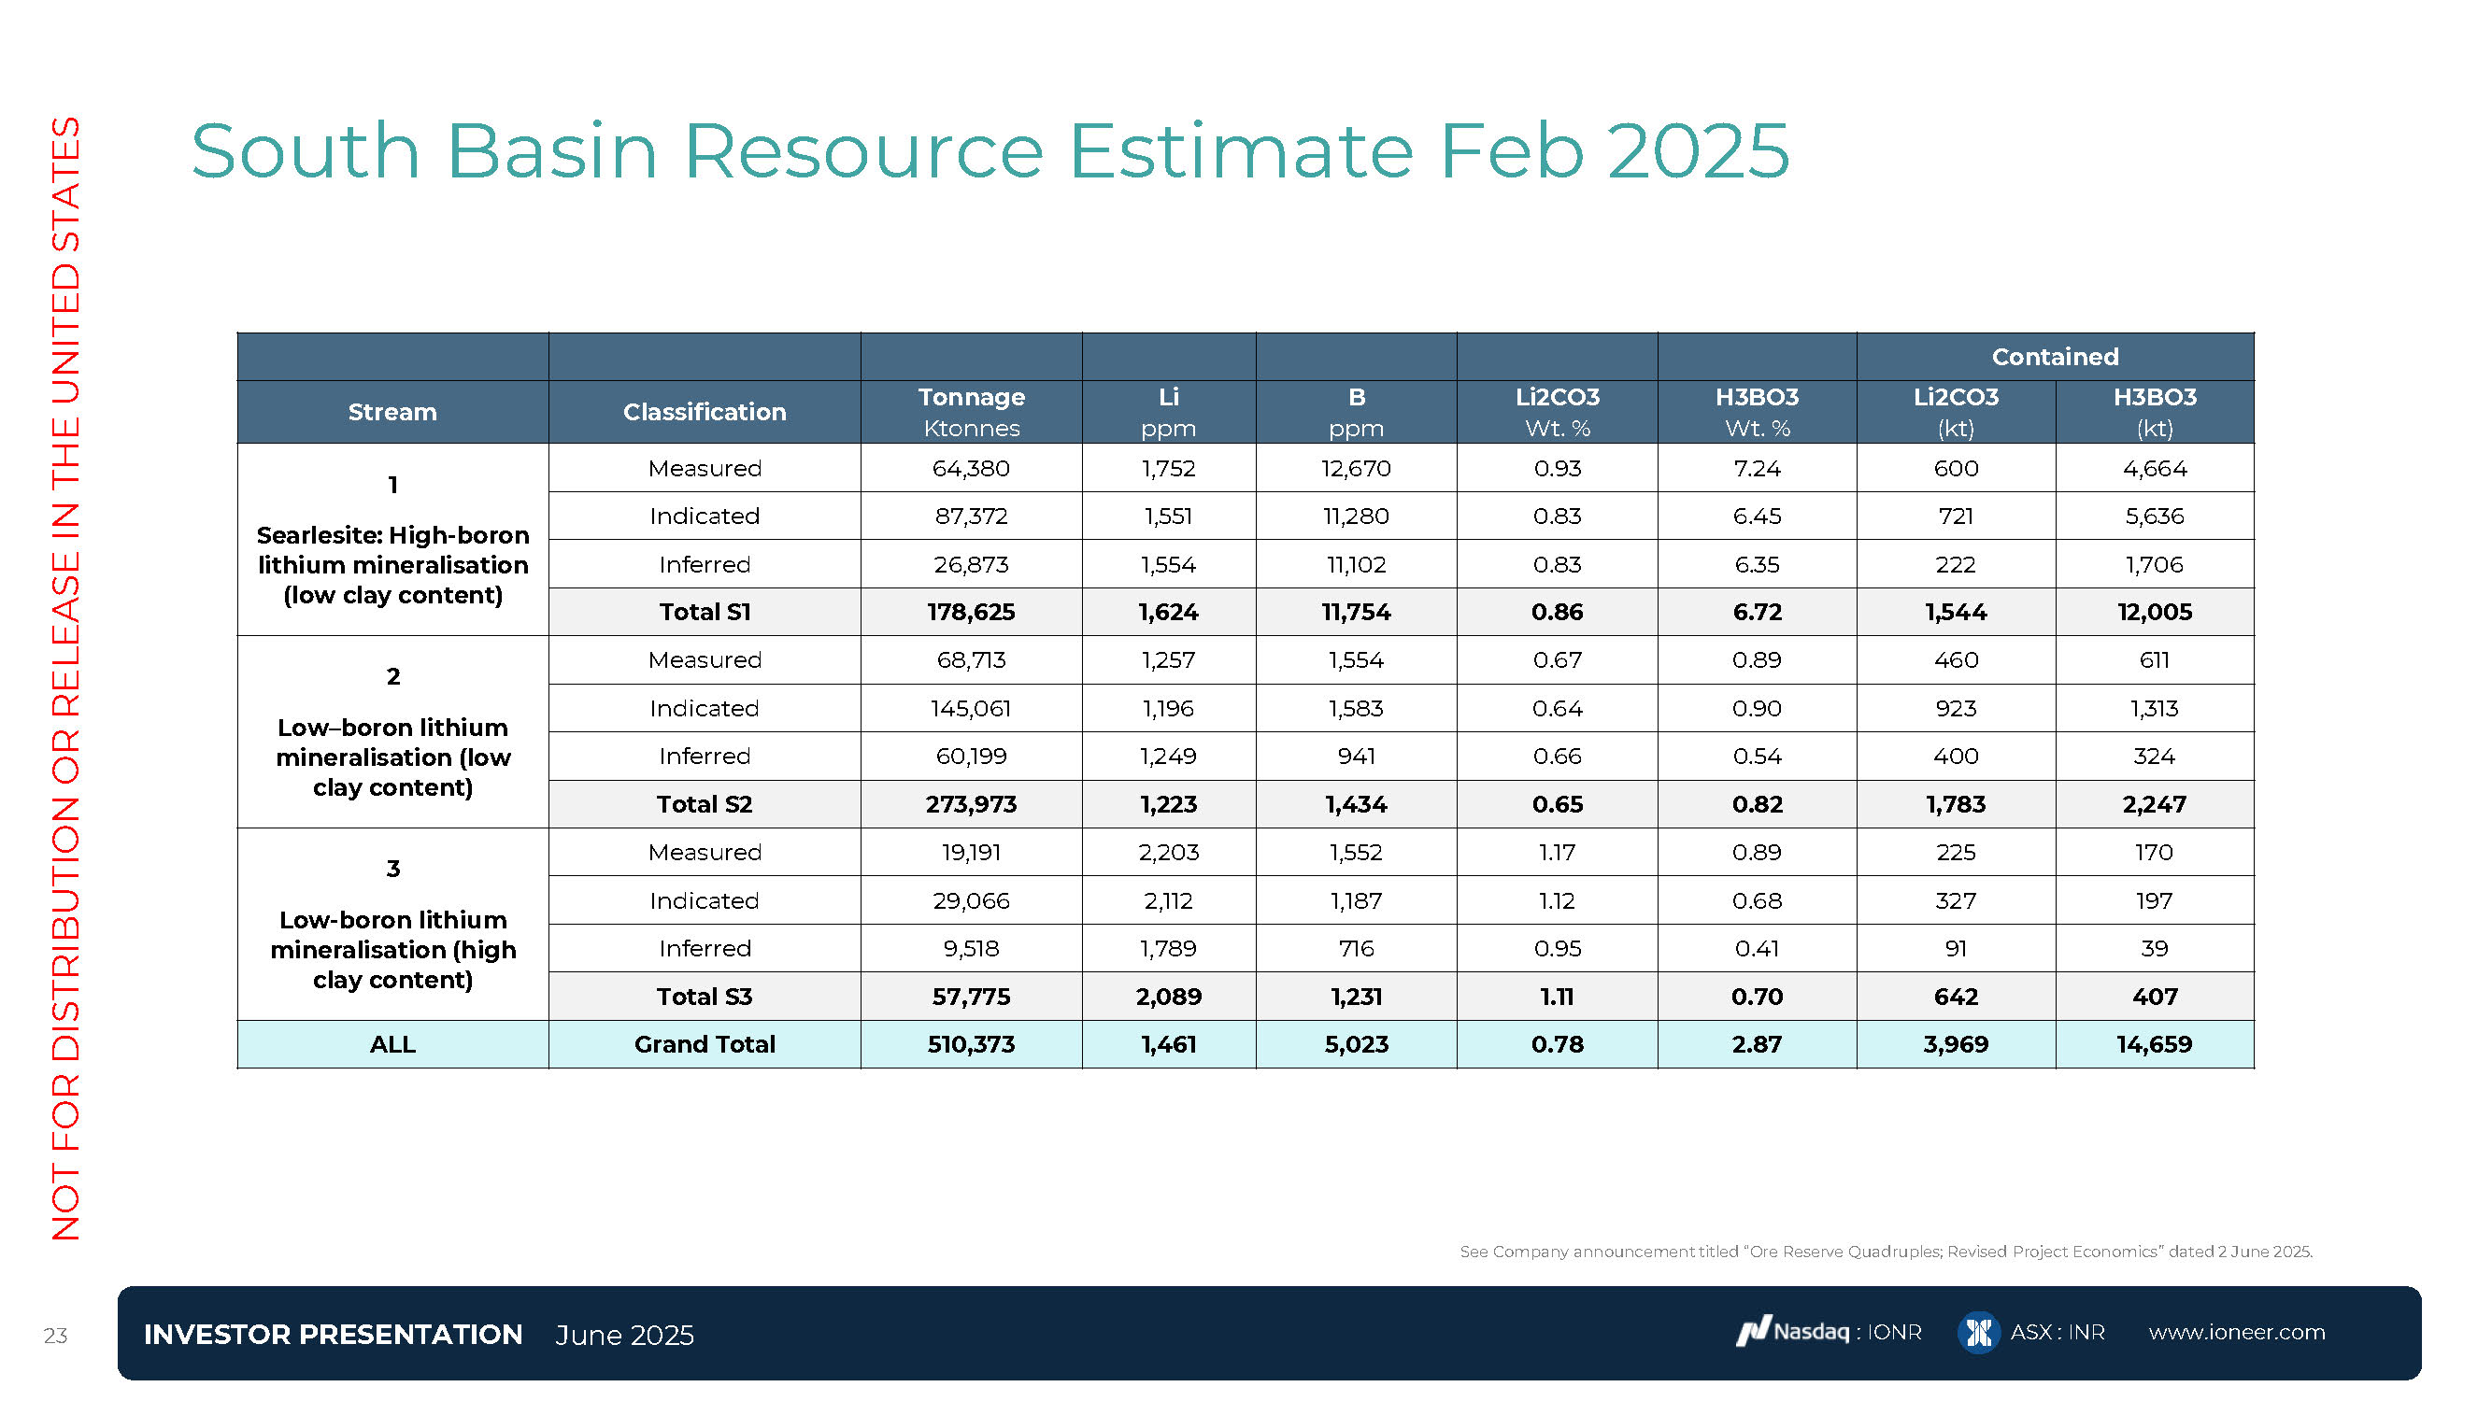Viewport: 2492px width, 1401px height.
Task: Click the page number 23
Action: pos(55,1336)
